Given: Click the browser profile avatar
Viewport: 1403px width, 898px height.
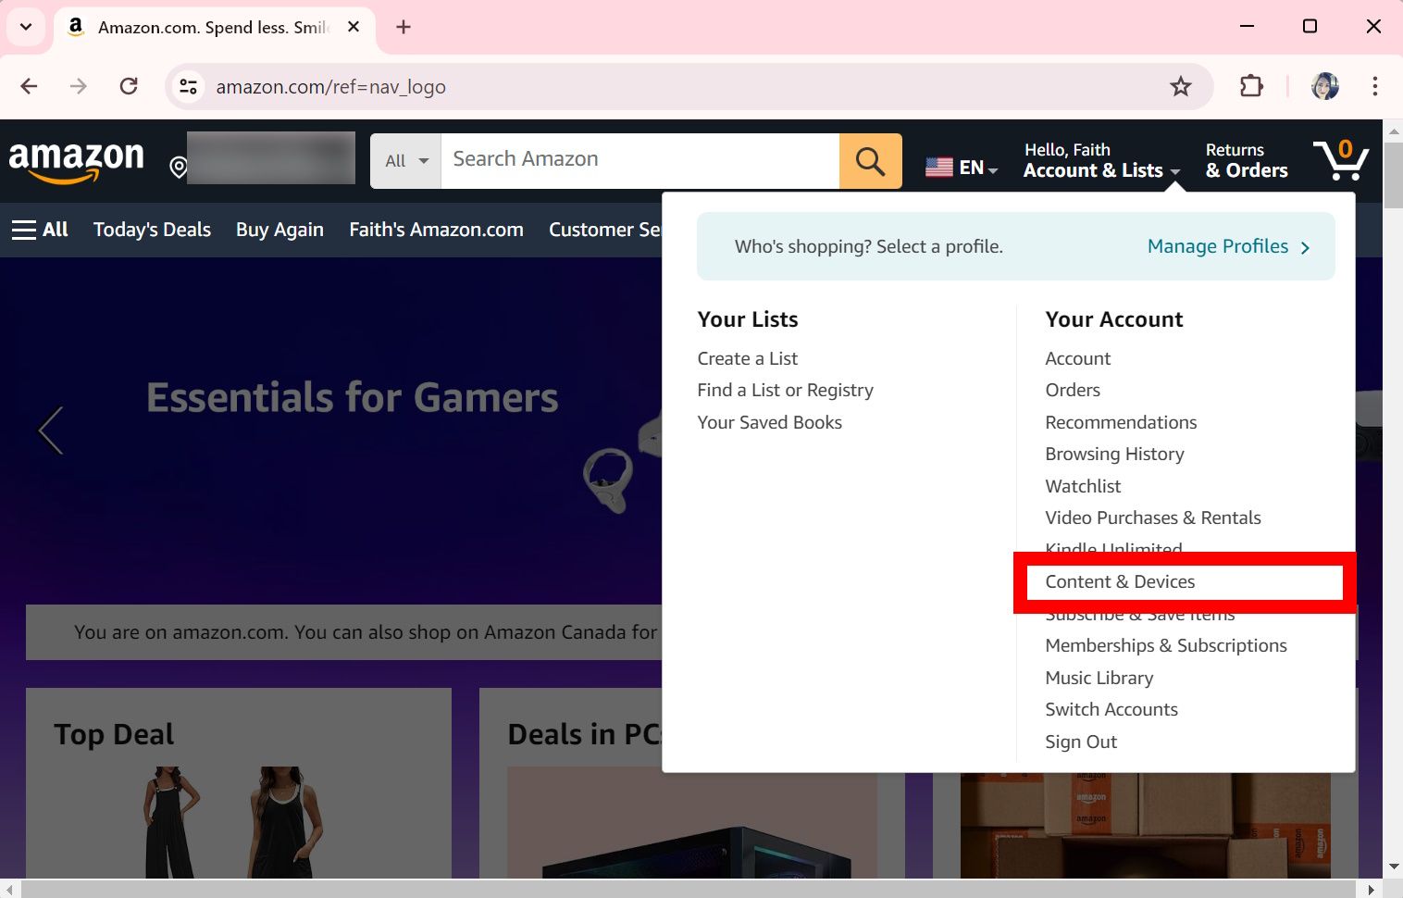Looking at the screenshot, I should (1325, 86).
